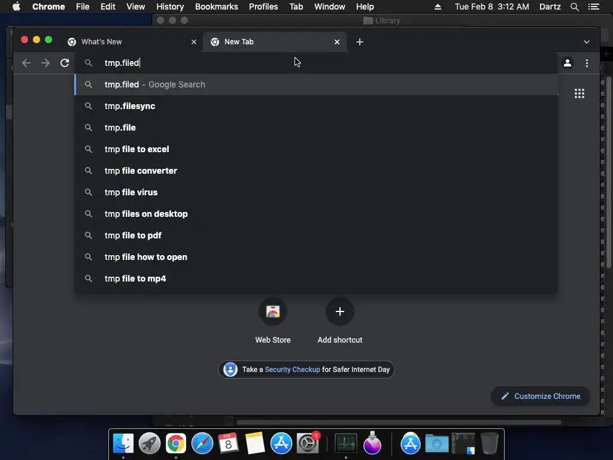Open Calendar from the Dock
Screen dimensions: 613x460
tap(228, 444)
